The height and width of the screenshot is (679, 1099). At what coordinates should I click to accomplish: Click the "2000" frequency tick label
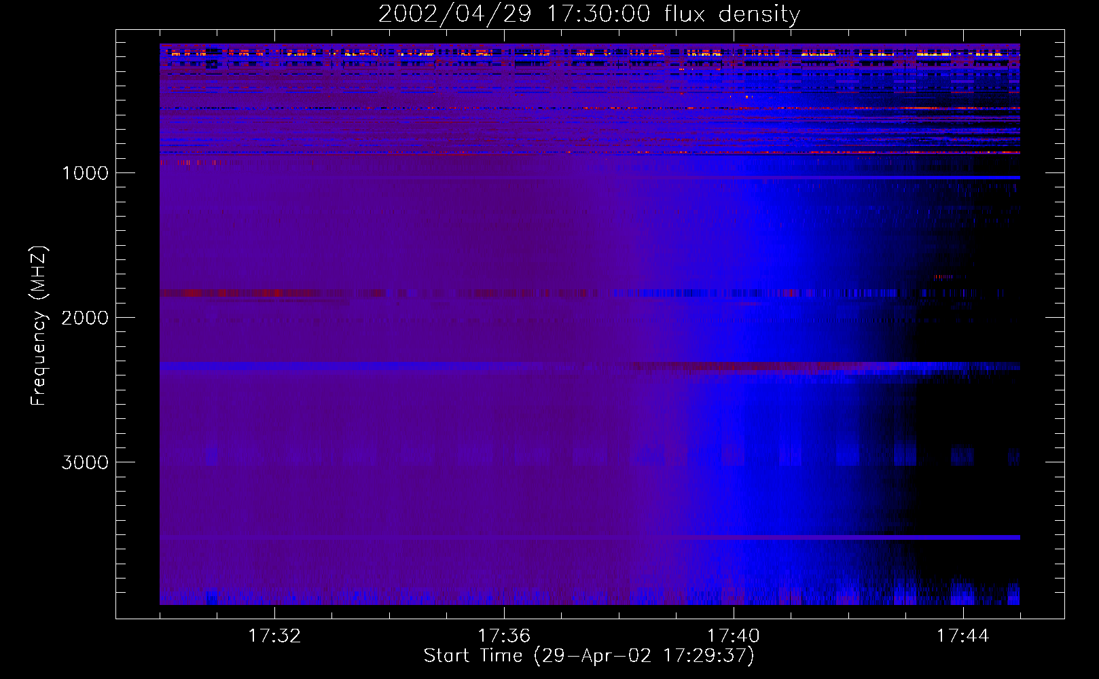(85, 318)
